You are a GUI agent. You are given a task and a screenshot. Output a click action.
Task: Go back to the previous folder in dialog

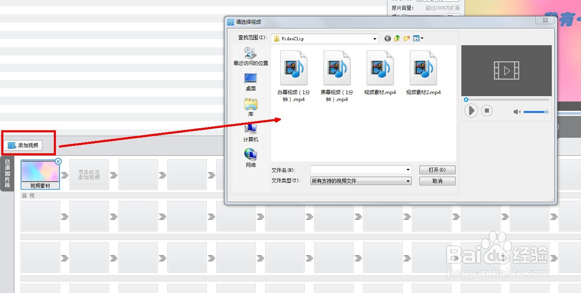(x=387, y=38)
